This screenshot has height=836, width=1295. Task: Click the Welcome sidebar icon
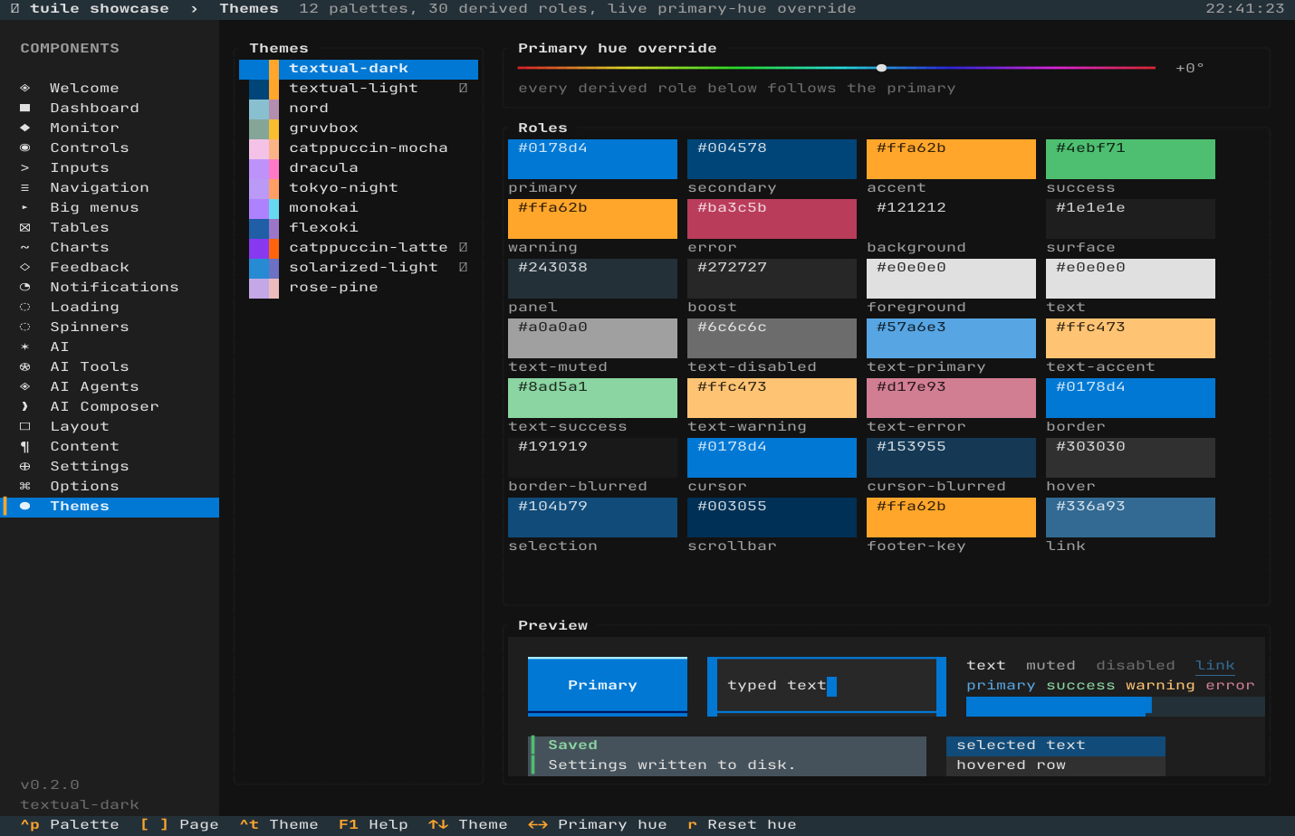25,88
